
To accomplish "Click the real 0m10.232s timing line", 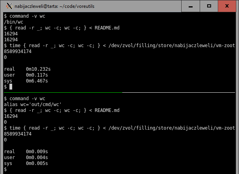I will (x=27, y=69).
